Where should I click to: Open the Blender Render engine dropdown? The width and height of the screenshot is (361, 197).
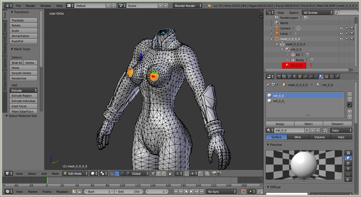point(188,6)
